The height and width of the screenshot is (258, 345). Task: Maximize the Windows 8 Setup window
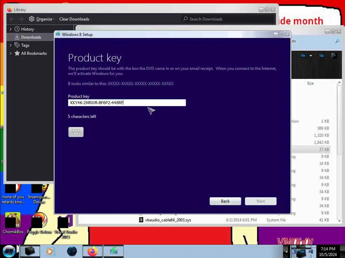pyautogui.click(x=281, y=35)
